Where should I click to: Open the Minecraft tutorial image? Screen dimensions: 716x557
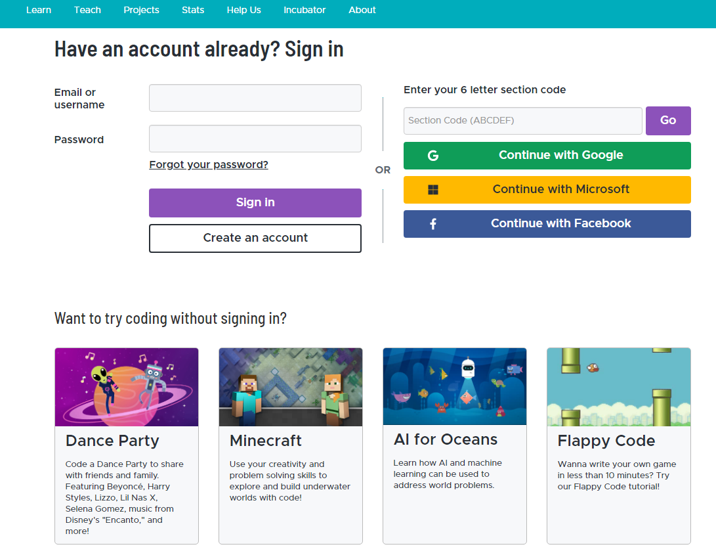(x=291, y=387)
